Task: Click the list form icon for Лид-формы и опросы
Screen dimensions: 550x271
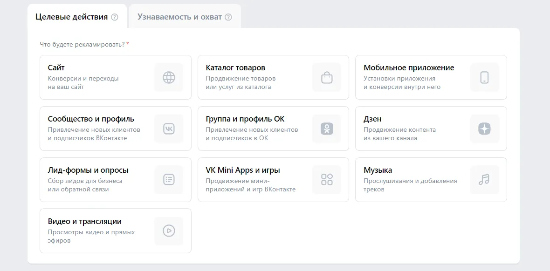Action: click(x=169, y=180)
